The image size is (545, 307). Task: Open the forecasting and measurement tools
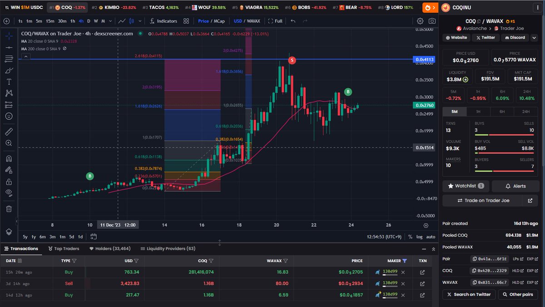9,104
